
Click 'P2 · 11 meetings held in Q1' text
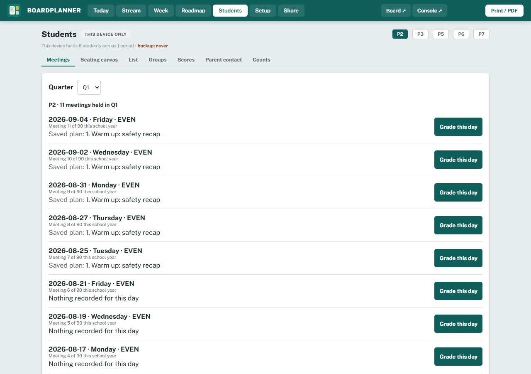pos(83,105)
